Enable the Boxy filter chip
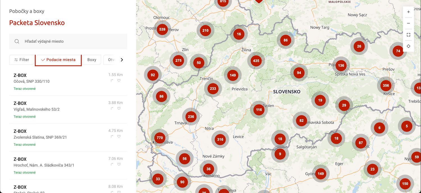Screen dimensions: 421x193 92,60
